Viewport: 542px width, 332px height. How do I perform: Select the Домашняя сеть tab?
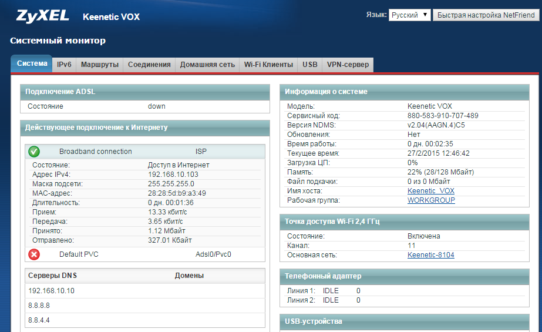pos(207,65)
